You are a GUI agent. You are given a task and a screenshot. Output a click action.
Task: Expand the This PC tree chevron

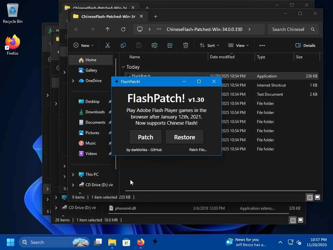click(73, 174)
